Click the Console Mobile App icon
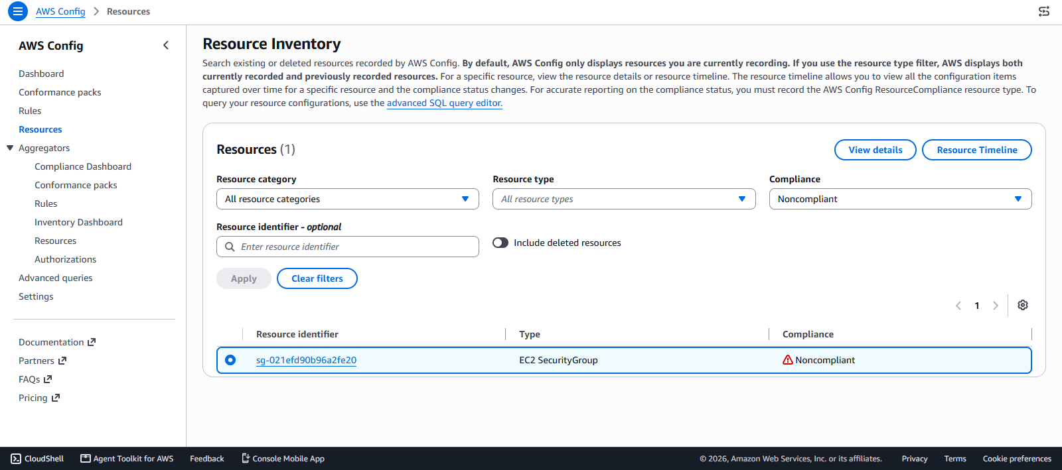The width and height of the screenshot is (1062, 470). pyautogui.click(x=246, y=458)
